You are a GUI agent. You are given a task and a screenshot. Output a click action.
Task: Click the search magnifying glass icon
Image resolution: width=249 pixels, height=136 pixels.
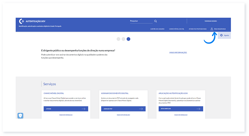156,21
